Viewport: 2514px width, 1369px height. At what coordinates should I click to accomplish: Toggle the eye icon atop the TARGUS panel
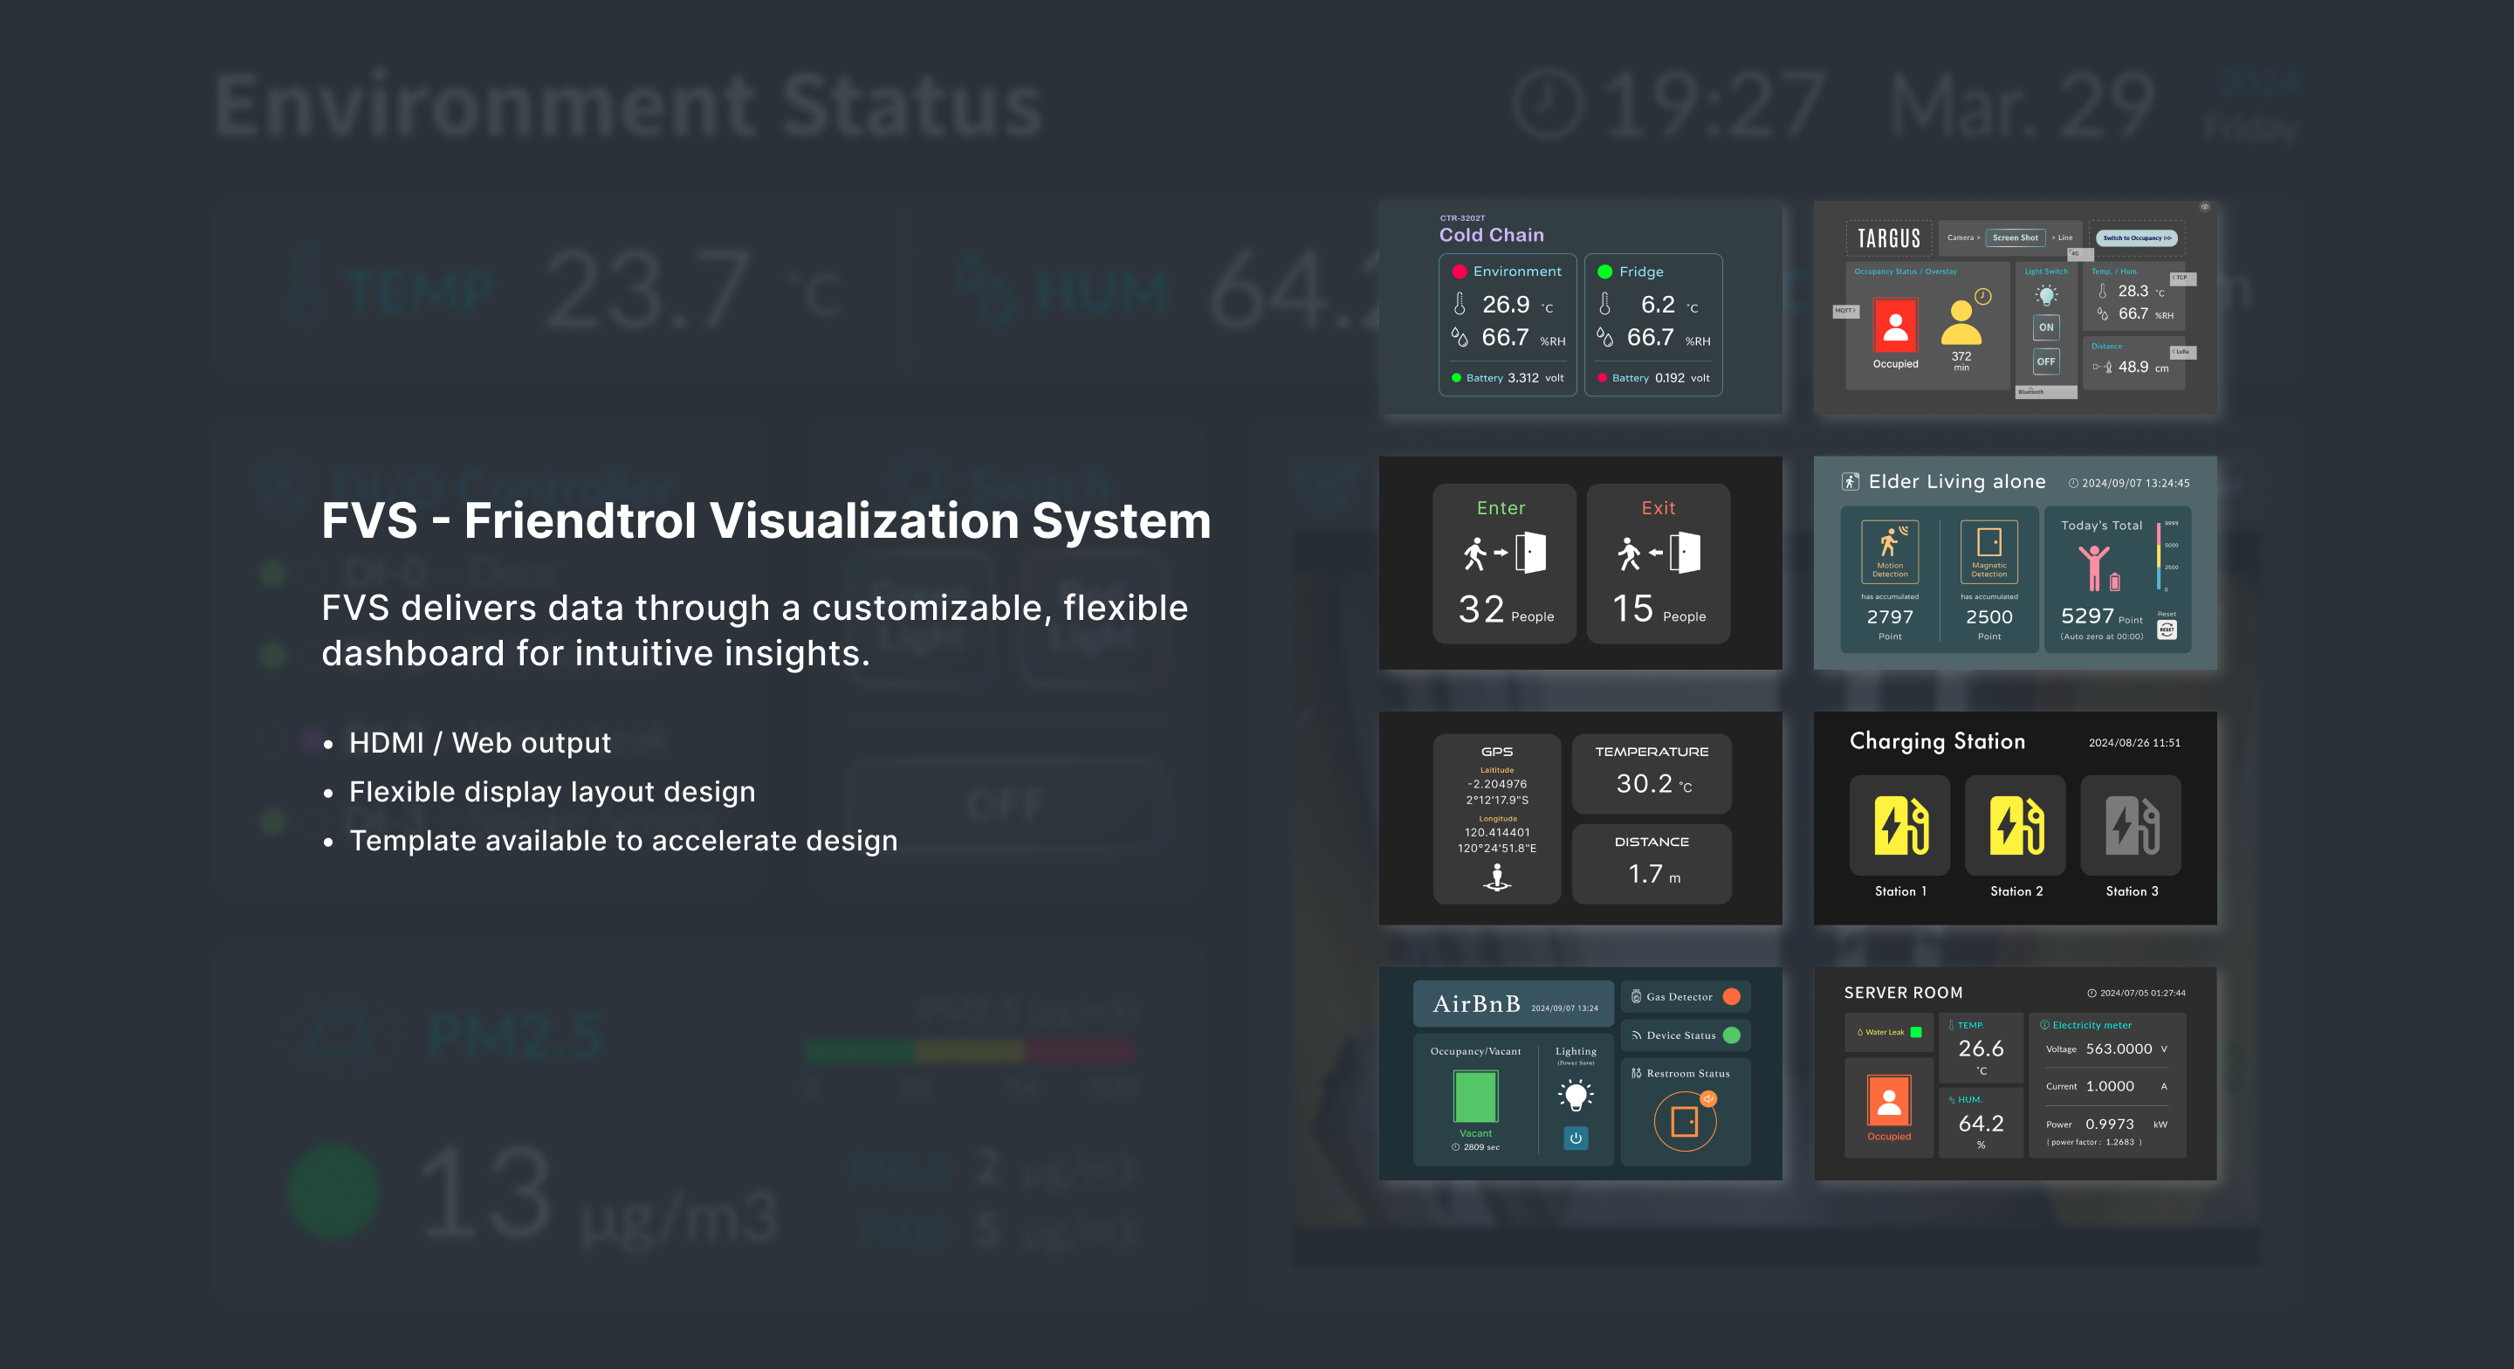point(2206,207)
